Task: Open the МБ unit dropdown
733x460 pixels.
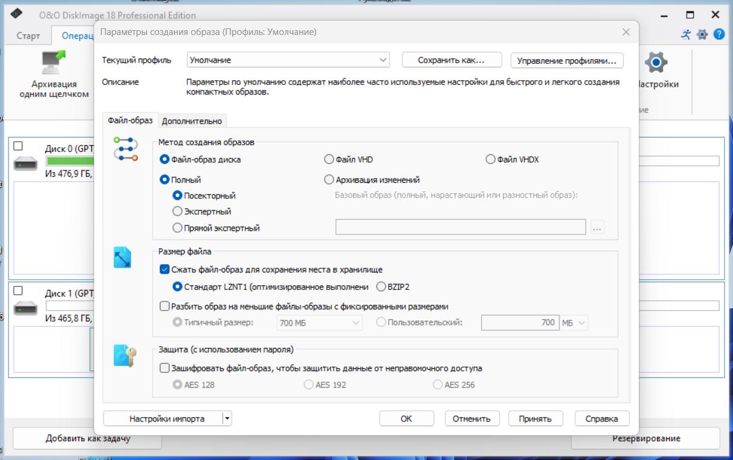Action: coord(574,323)
